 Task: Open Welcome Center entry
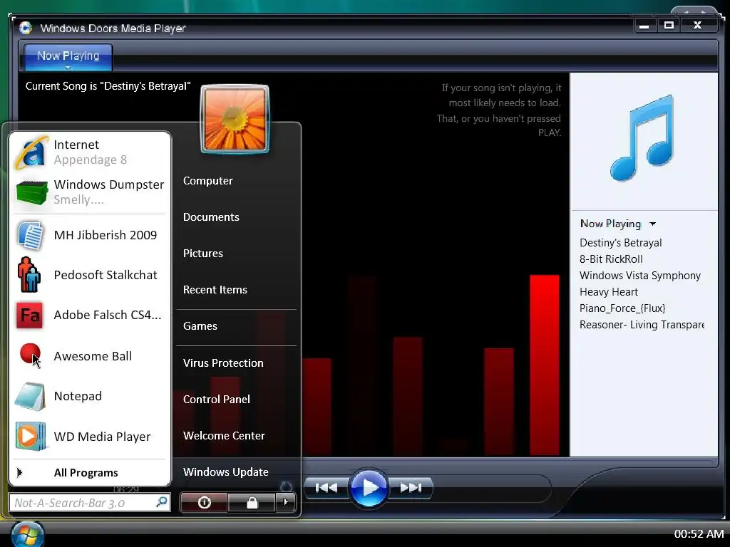223,435
